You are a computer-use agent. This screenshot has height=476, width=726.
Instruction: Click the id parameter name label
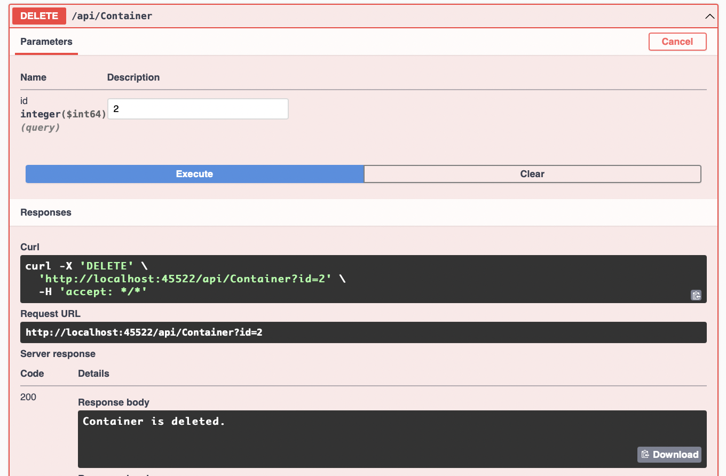tap(23, 100)
